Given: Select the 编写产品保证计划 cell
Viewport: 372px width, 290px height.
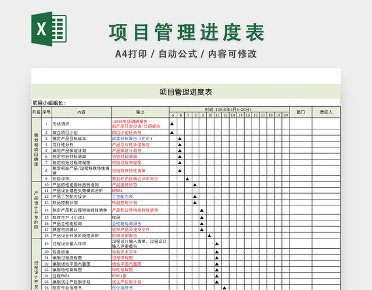Looking at the screenshot, I should click(81, 151).
